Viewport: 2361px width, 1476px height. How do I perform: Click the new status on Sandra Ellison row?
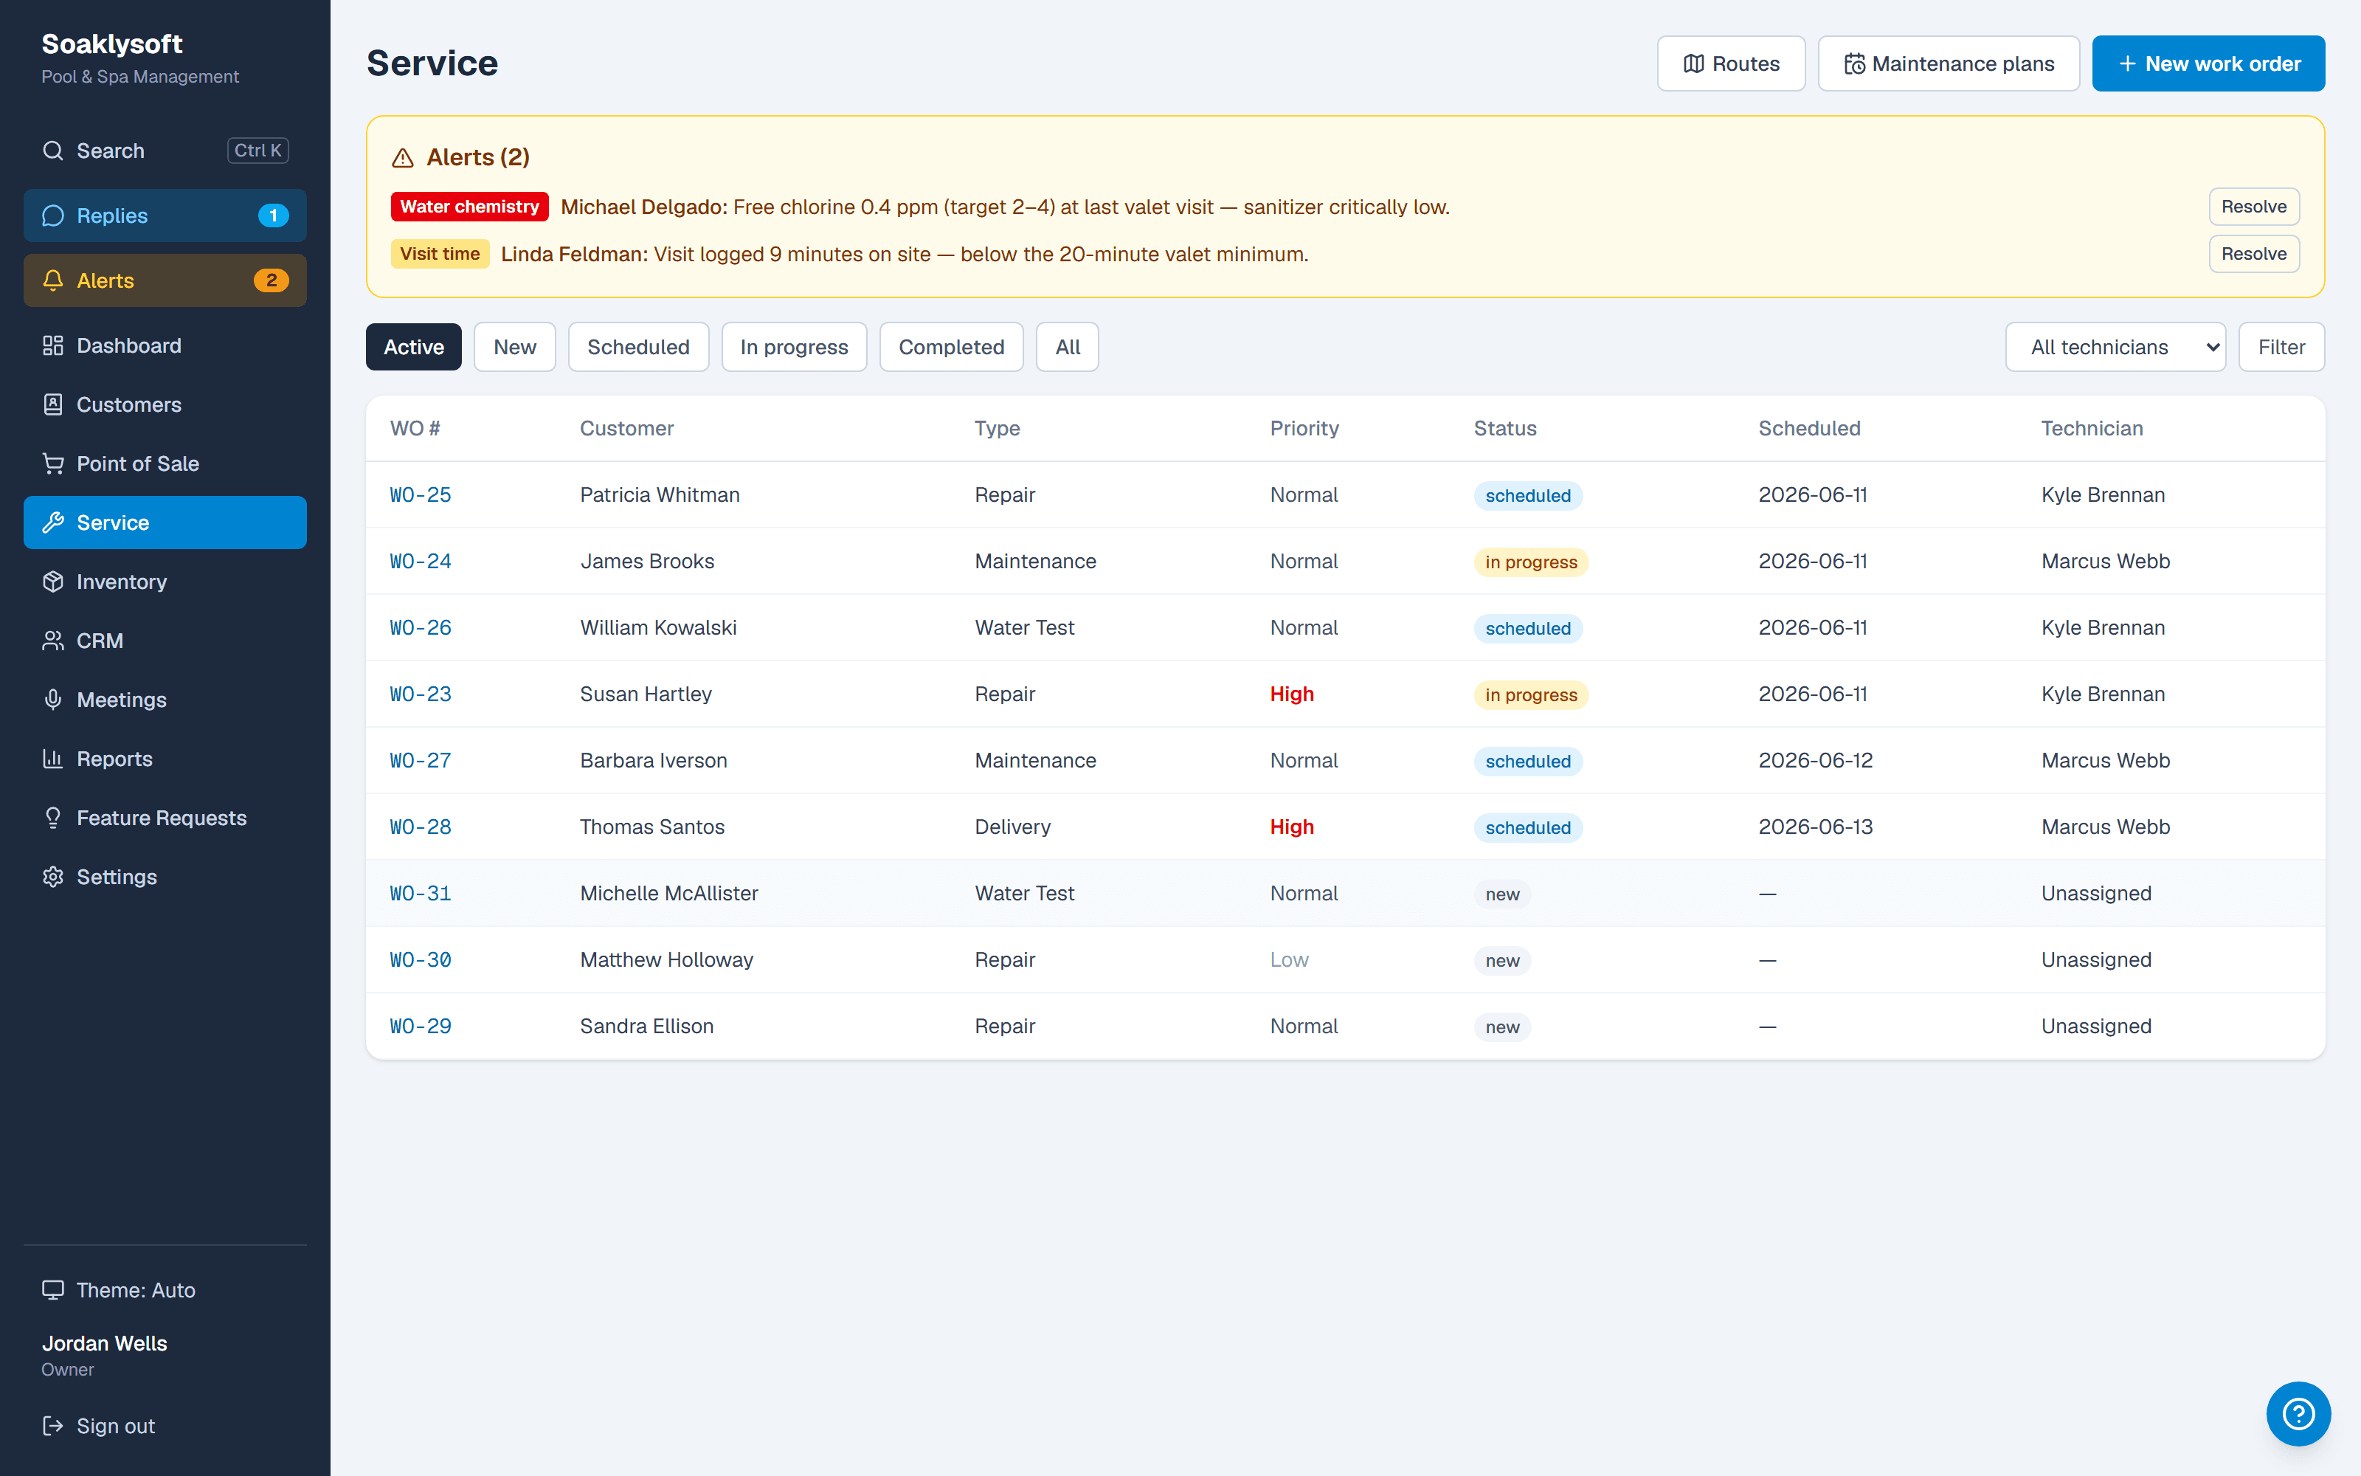1502,1027
